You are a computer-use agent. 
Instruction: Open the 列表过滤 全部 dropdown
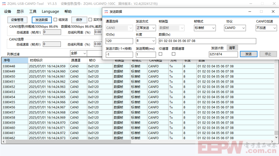78,53
